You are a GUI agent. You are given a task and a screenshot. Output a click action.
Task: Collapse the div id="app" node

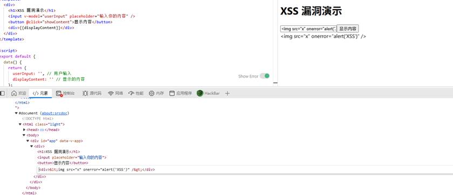(x=28, y=141)
